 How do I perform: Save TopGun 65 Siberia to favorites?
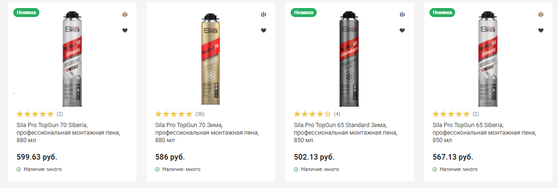click(541, 31)
